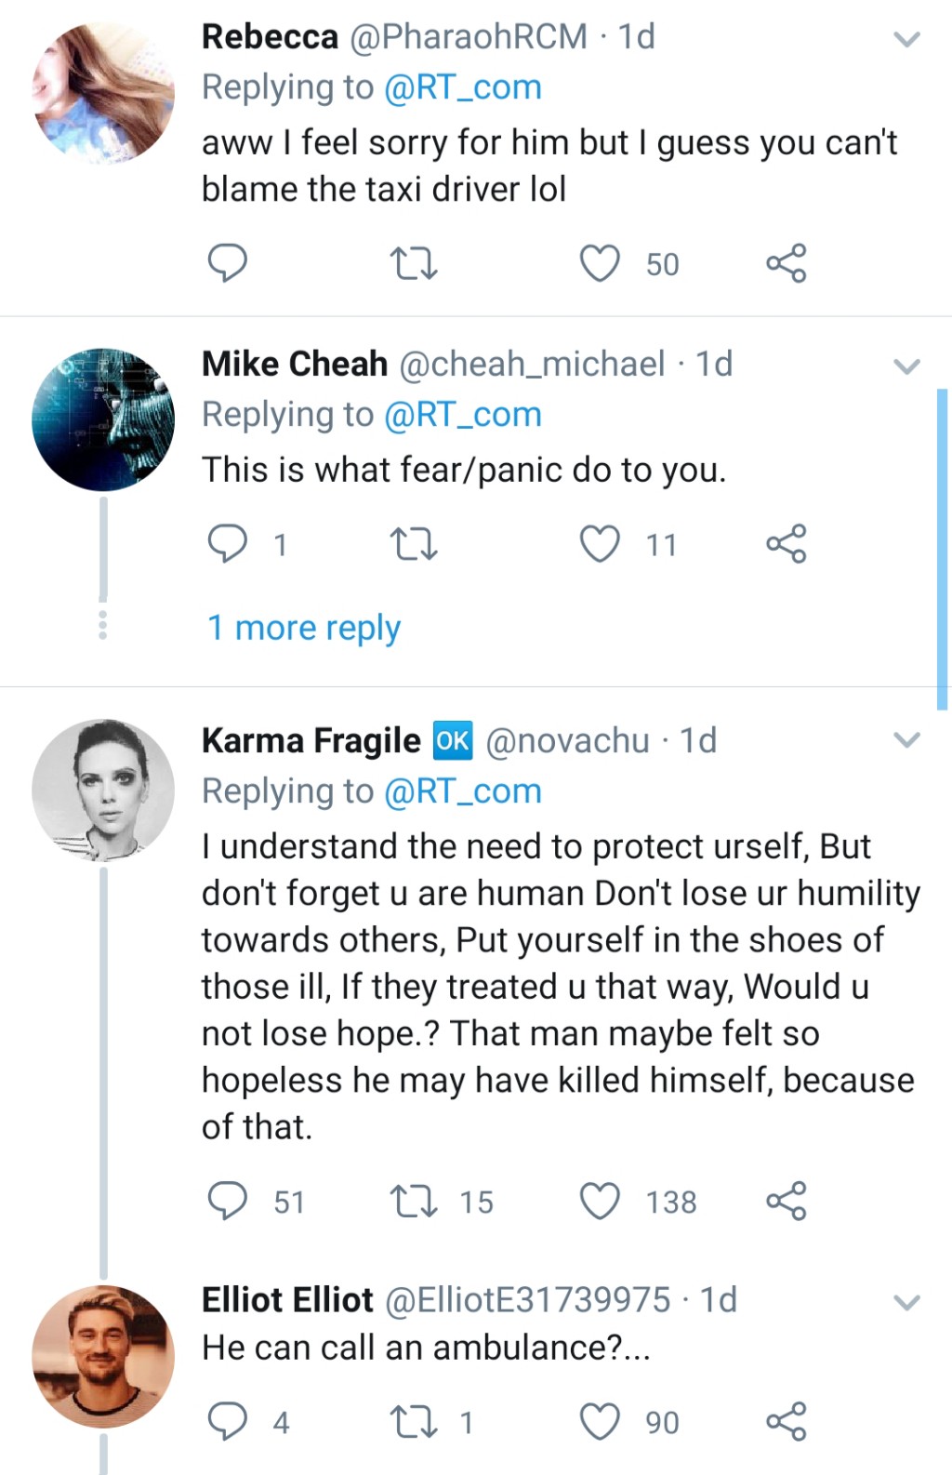The width and height of the screenshot is (952, 1475).
Task: Retweet Rebecca's reply about the taxi driver
Action: click(413, 264)
